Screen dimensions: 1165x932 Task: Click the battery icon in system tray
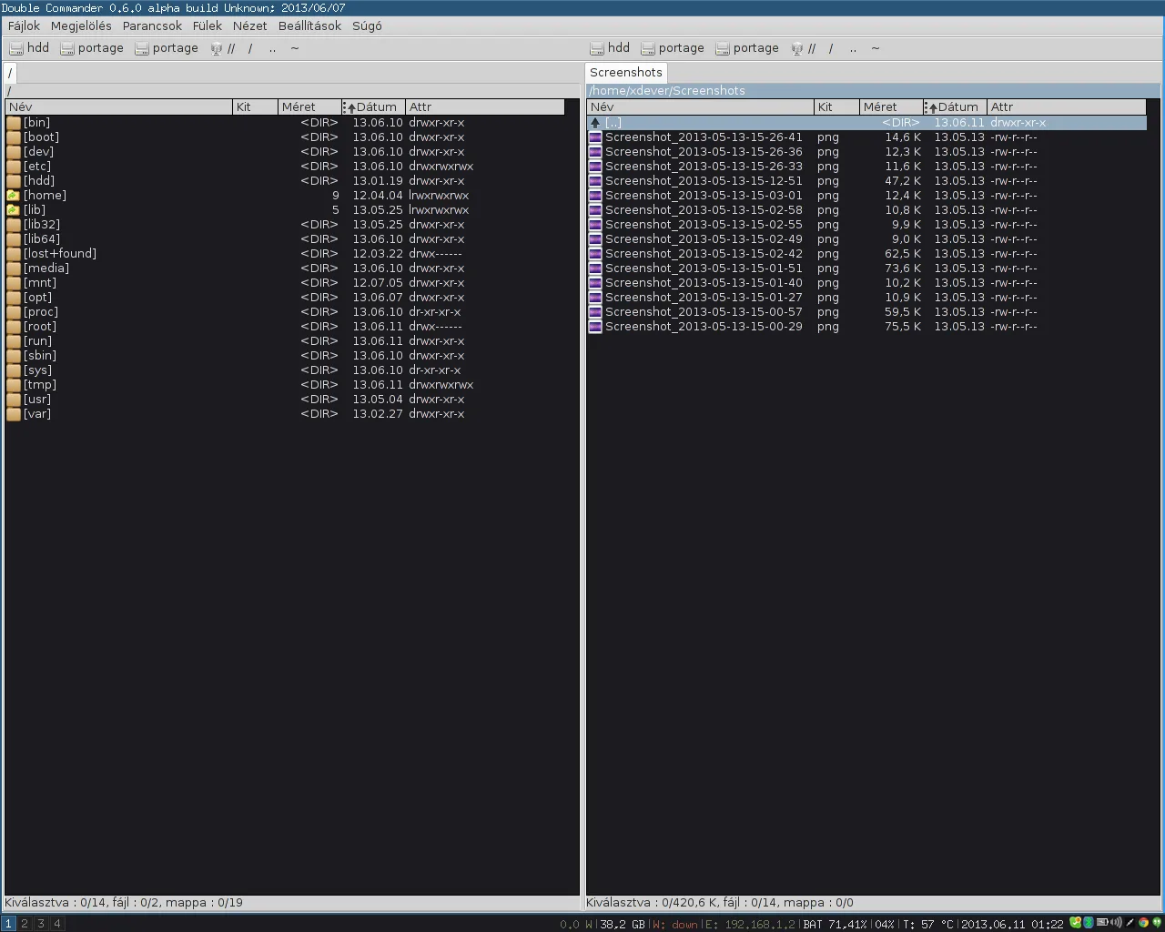[1102, 923]
